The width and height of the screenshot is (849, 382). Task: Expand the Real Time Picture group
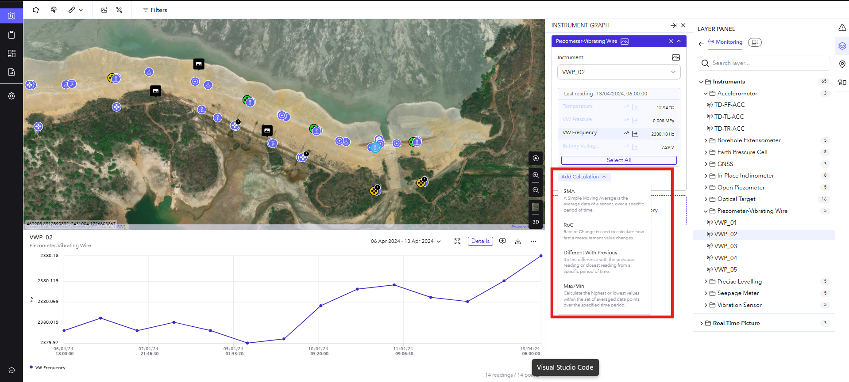[x=701, y=323]
